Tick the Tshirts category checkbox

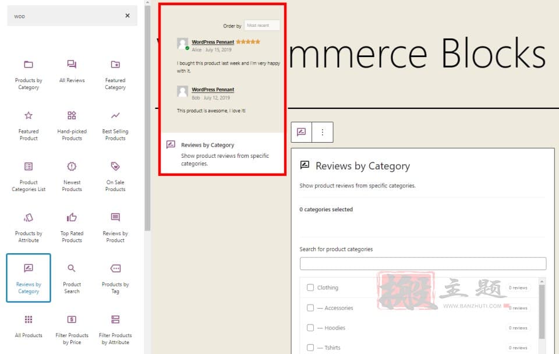[x=310, y=348]
